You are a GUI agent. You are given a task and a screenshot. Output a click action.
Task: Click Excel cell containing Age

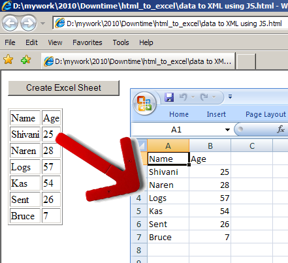[210, 159]
